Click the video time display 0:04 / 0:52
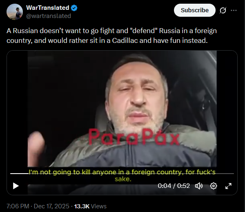The height and width of the screenshot is (212, 245). [x=174, y=186]
